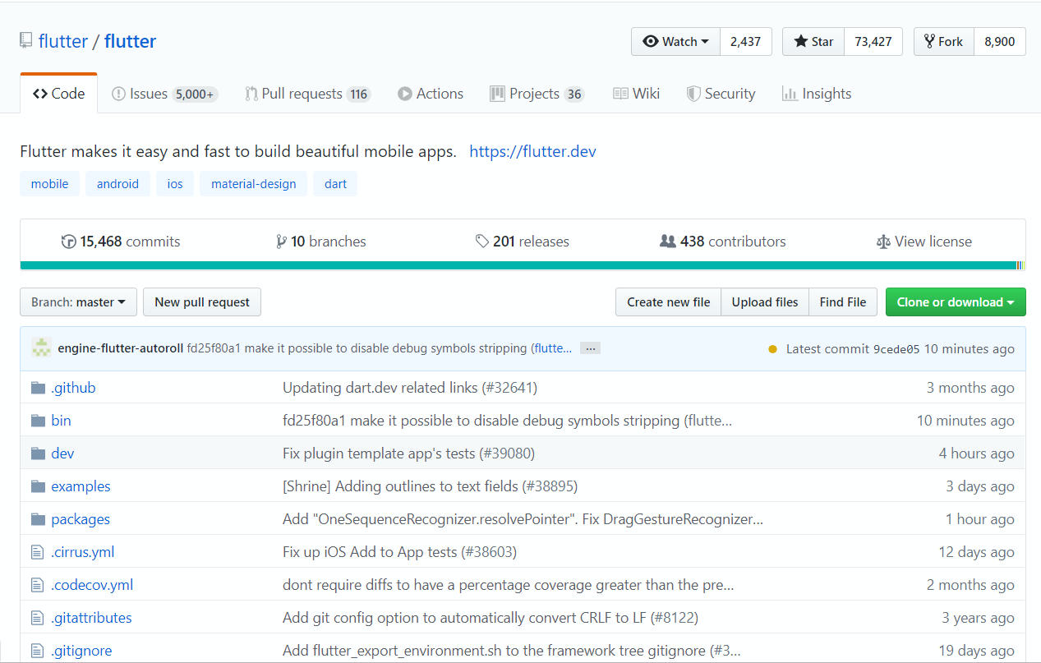Click the engine-flutter-autoroll avatar
This screenshot has width=1041, height=663.
[x=41, y=348]
